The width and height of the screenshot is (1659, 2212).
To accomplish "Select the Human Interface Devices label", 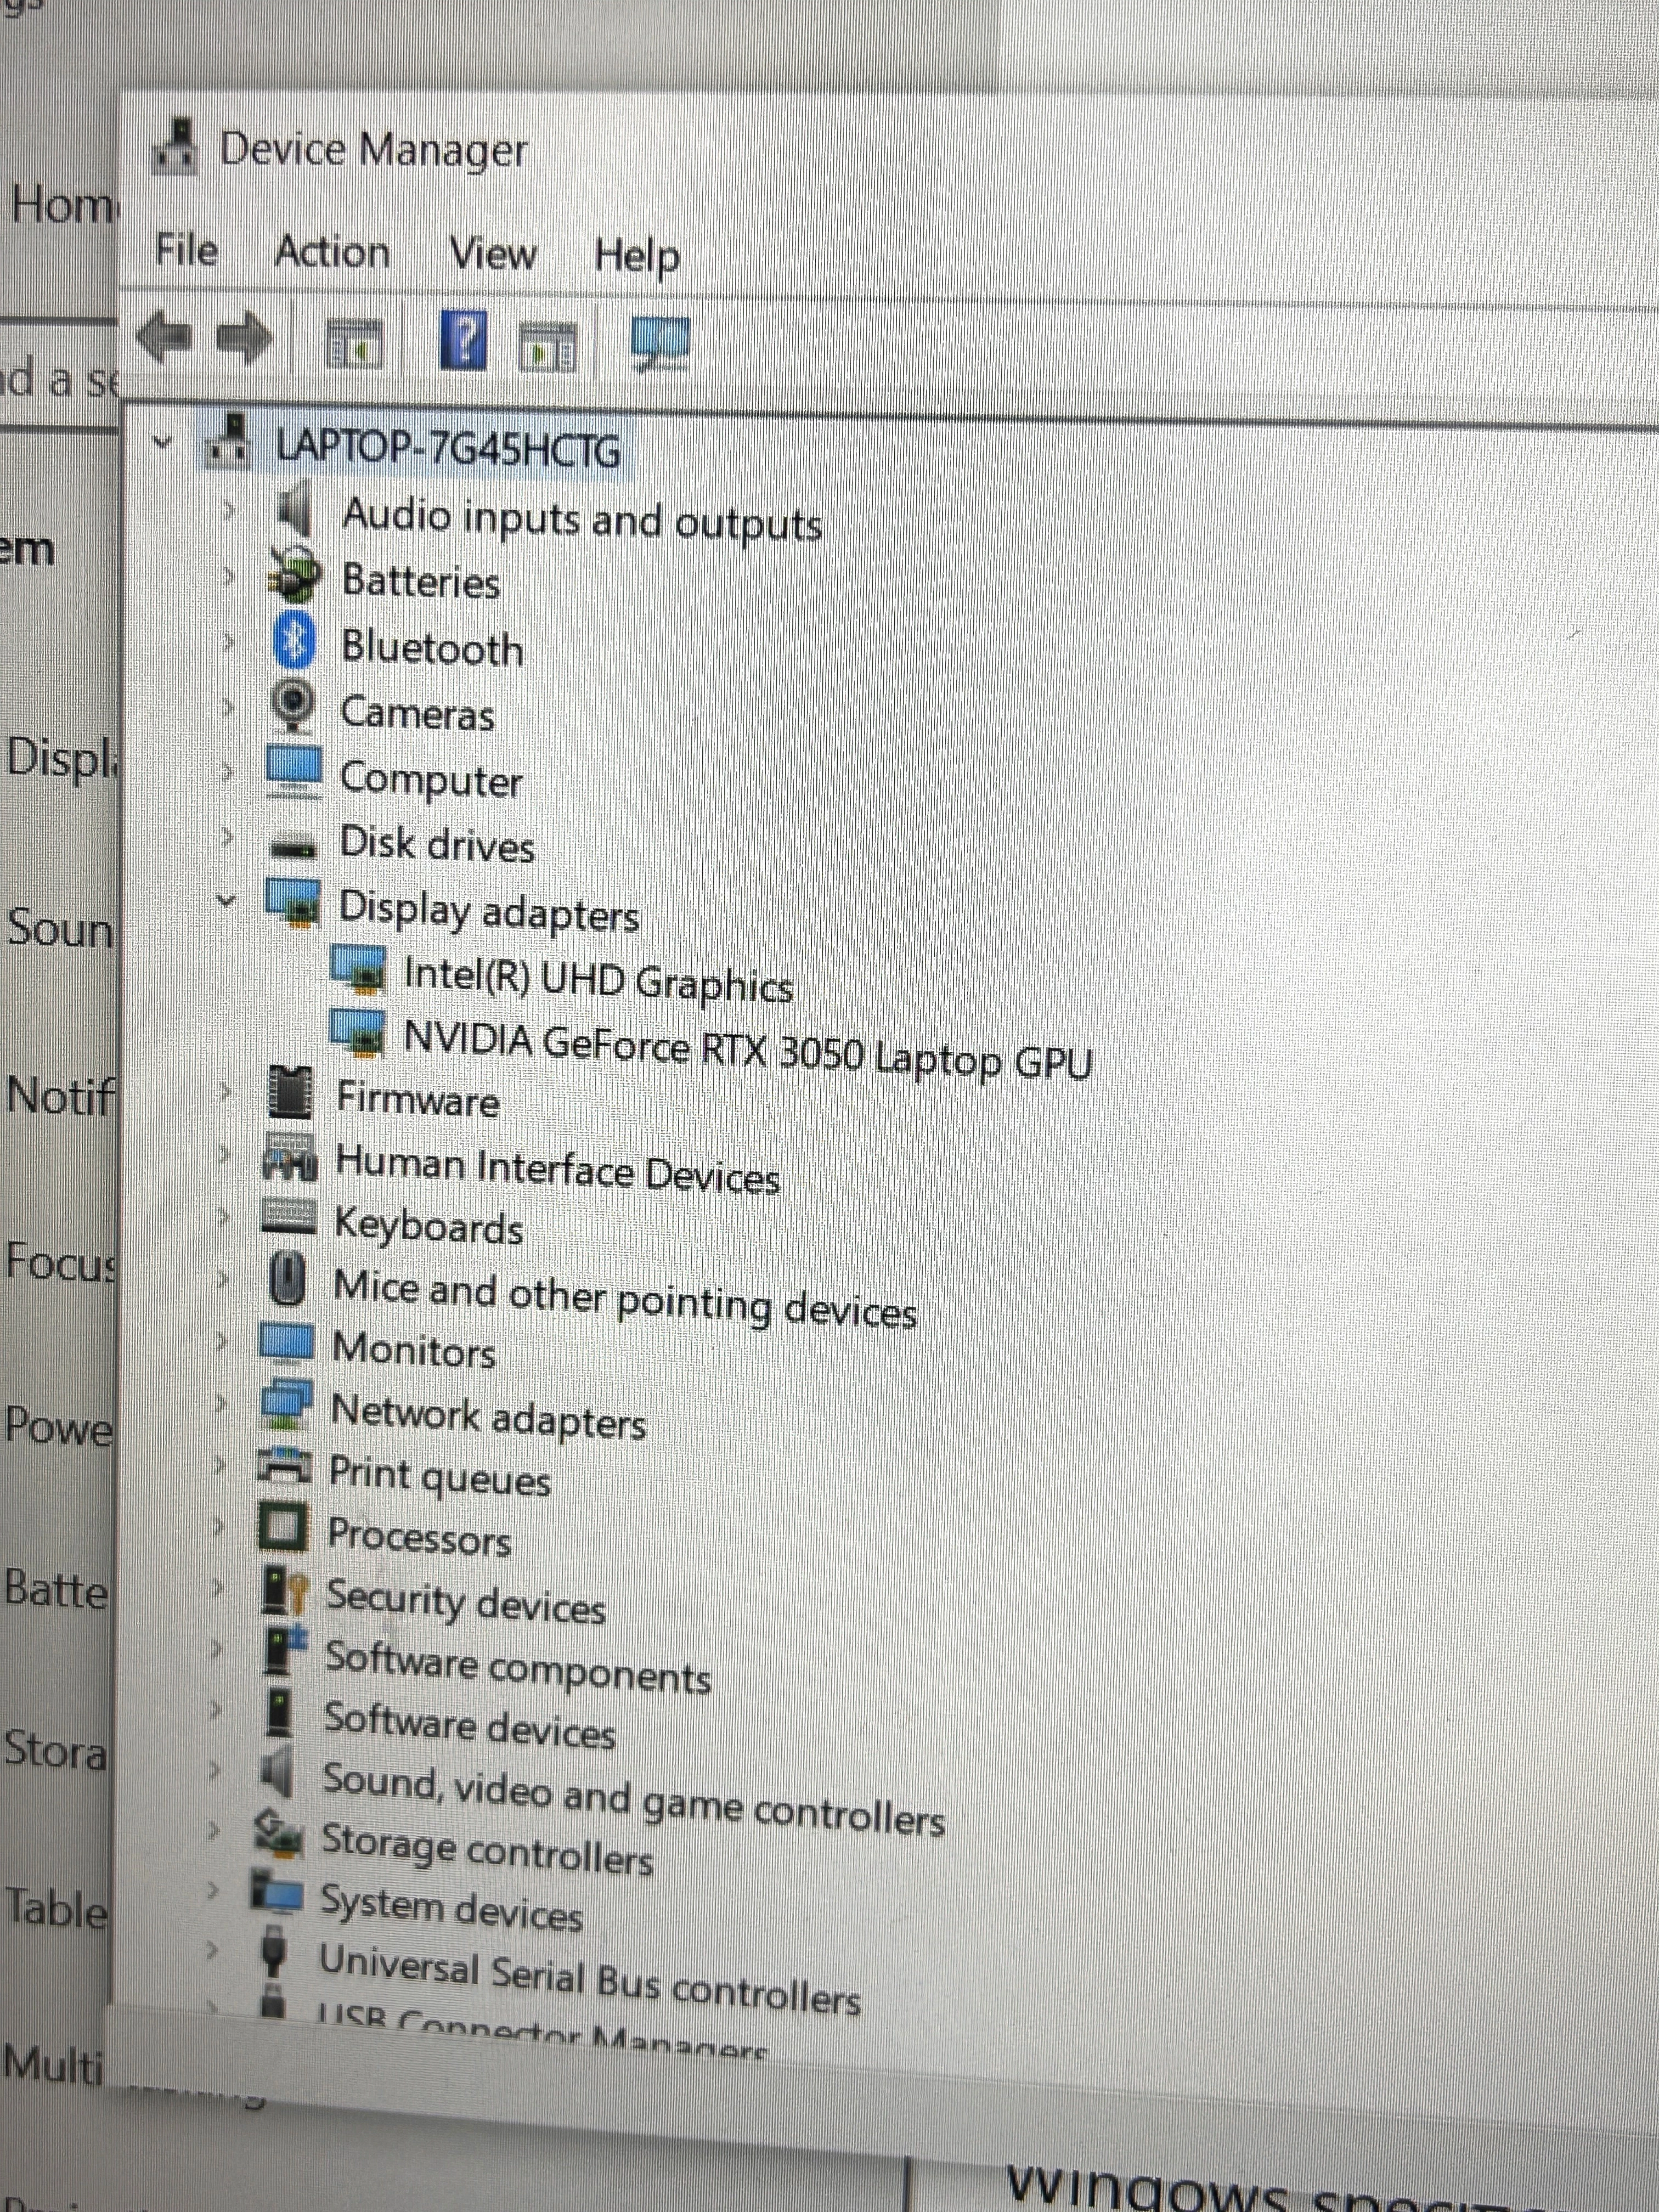I will (557, 1170).
